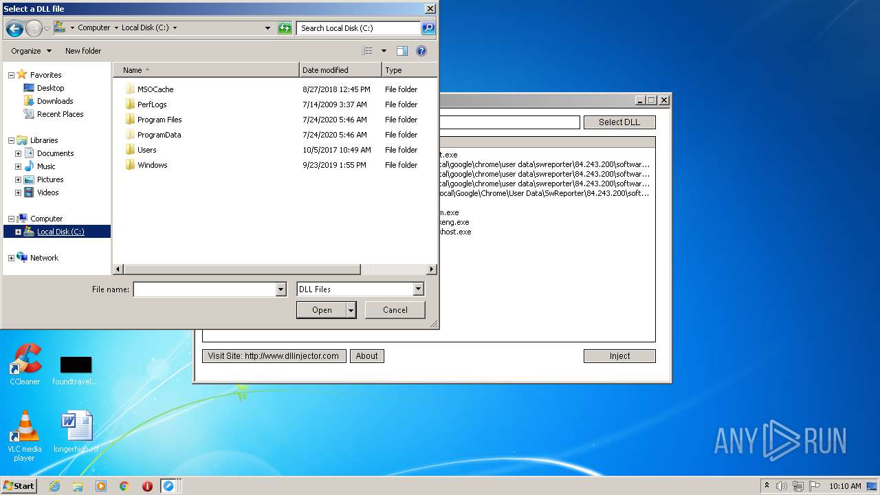The image size is (880, 495).
Task: Open the Opera taskbar icon
Action: coord(147,486)
